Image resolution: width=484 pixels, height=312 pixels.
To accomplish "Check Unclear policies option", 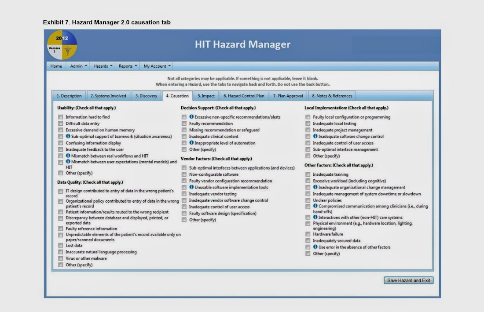I will coord(308,200).
